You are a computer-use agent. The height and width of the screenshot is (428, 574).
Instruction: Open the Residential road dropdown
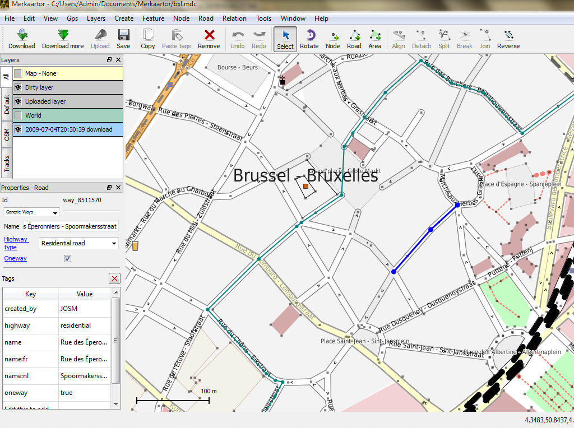click(78, 243)
